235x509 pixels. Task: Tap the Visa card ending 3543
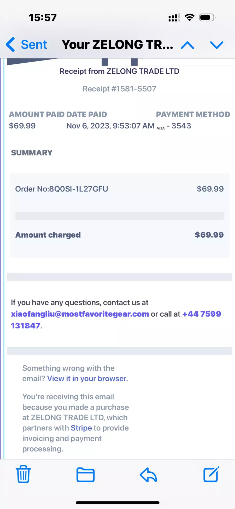(x=174, y=126)
